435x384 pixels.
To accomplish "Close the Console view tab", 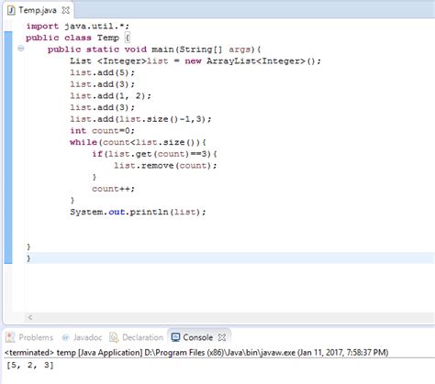I will pyautogui.click(x=222, y=337).
